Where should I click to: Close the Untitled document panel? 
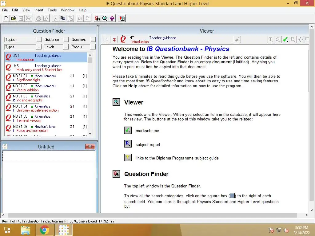point(90,147)
